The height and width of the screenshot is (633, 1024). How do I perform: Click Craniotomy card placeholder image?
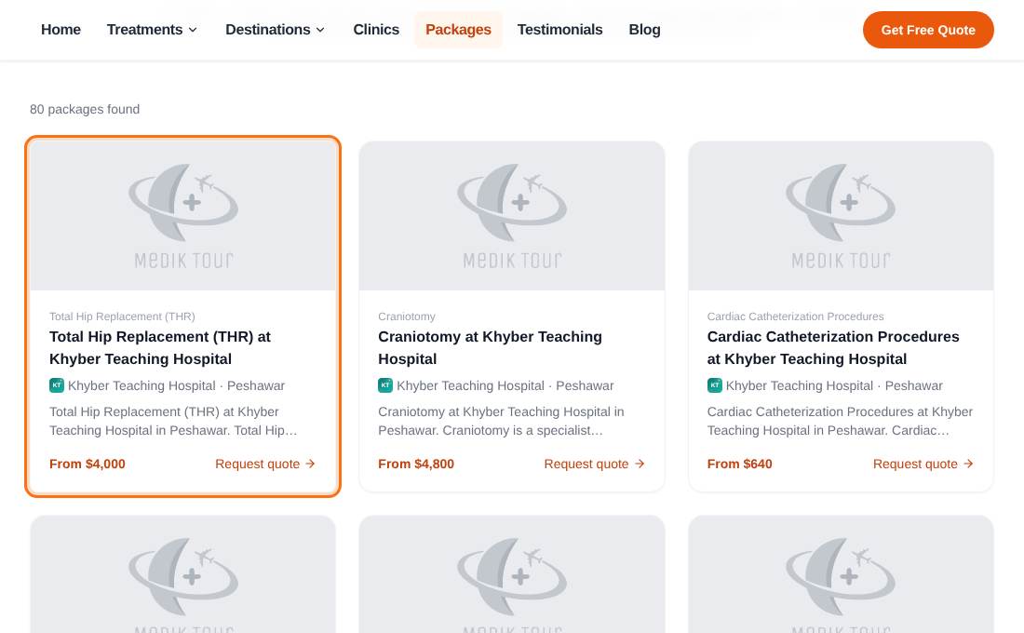pyautogui.click(x=512, y=216)
